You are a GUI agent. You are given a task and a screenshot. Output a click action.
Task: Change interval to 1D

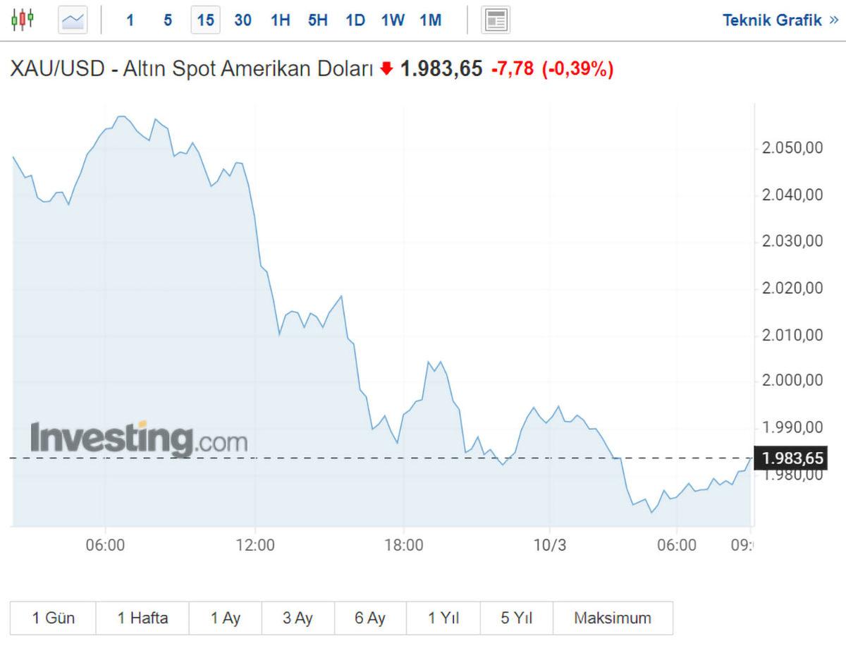tap(355, 20)
